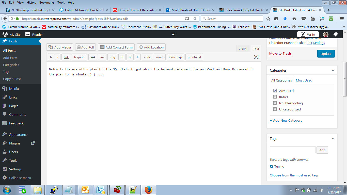Collapse the Categories panel

333,70
